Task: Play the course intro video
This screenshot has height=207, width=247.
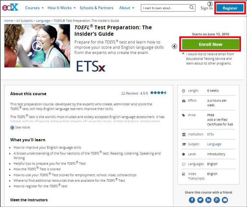Action: [x=37, y=46]
